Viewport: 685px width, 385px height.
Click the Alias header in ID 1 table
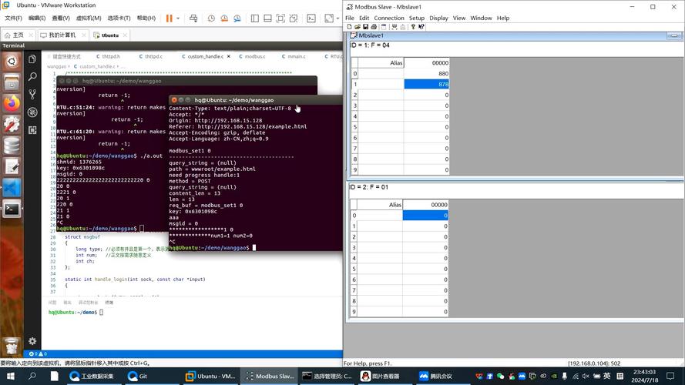[381, 63]
